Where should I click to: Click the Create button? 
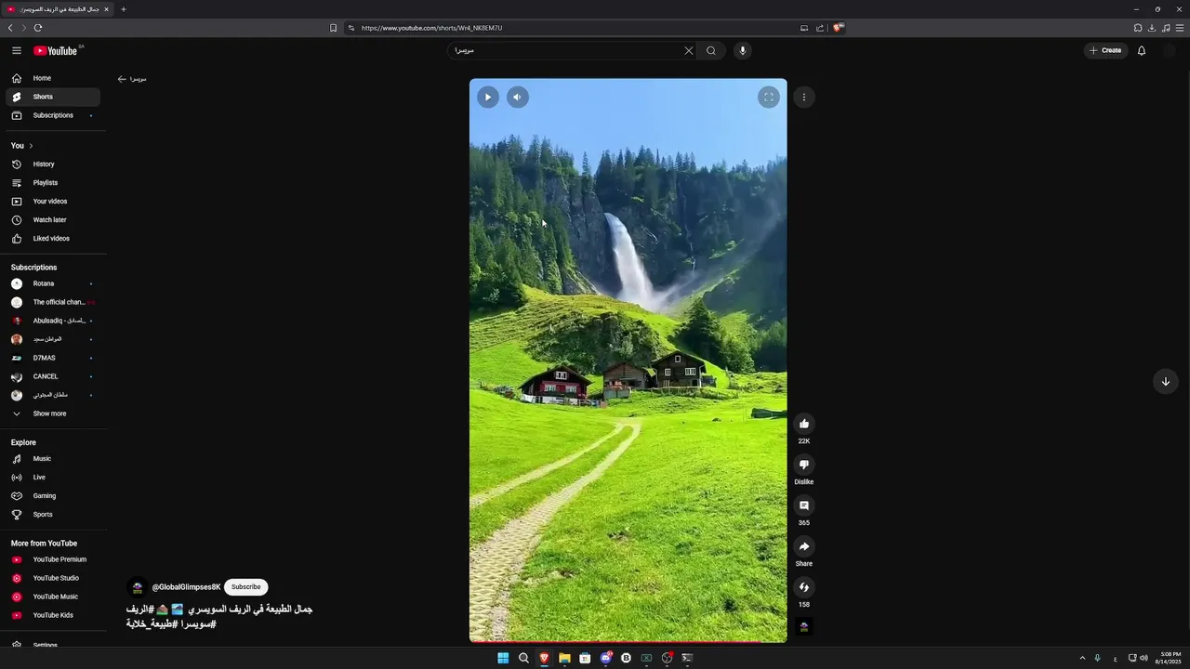[x=1105, y=51]
